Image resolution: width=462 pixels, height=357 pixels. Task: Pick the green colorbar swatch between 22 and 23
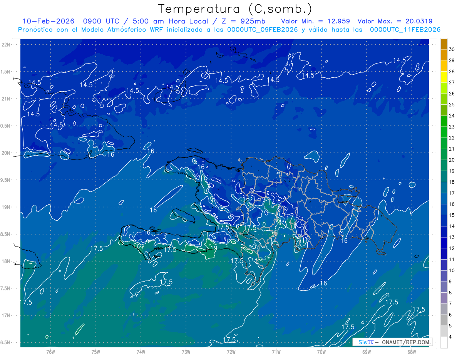pyautogui.click(x=444, y=132)
